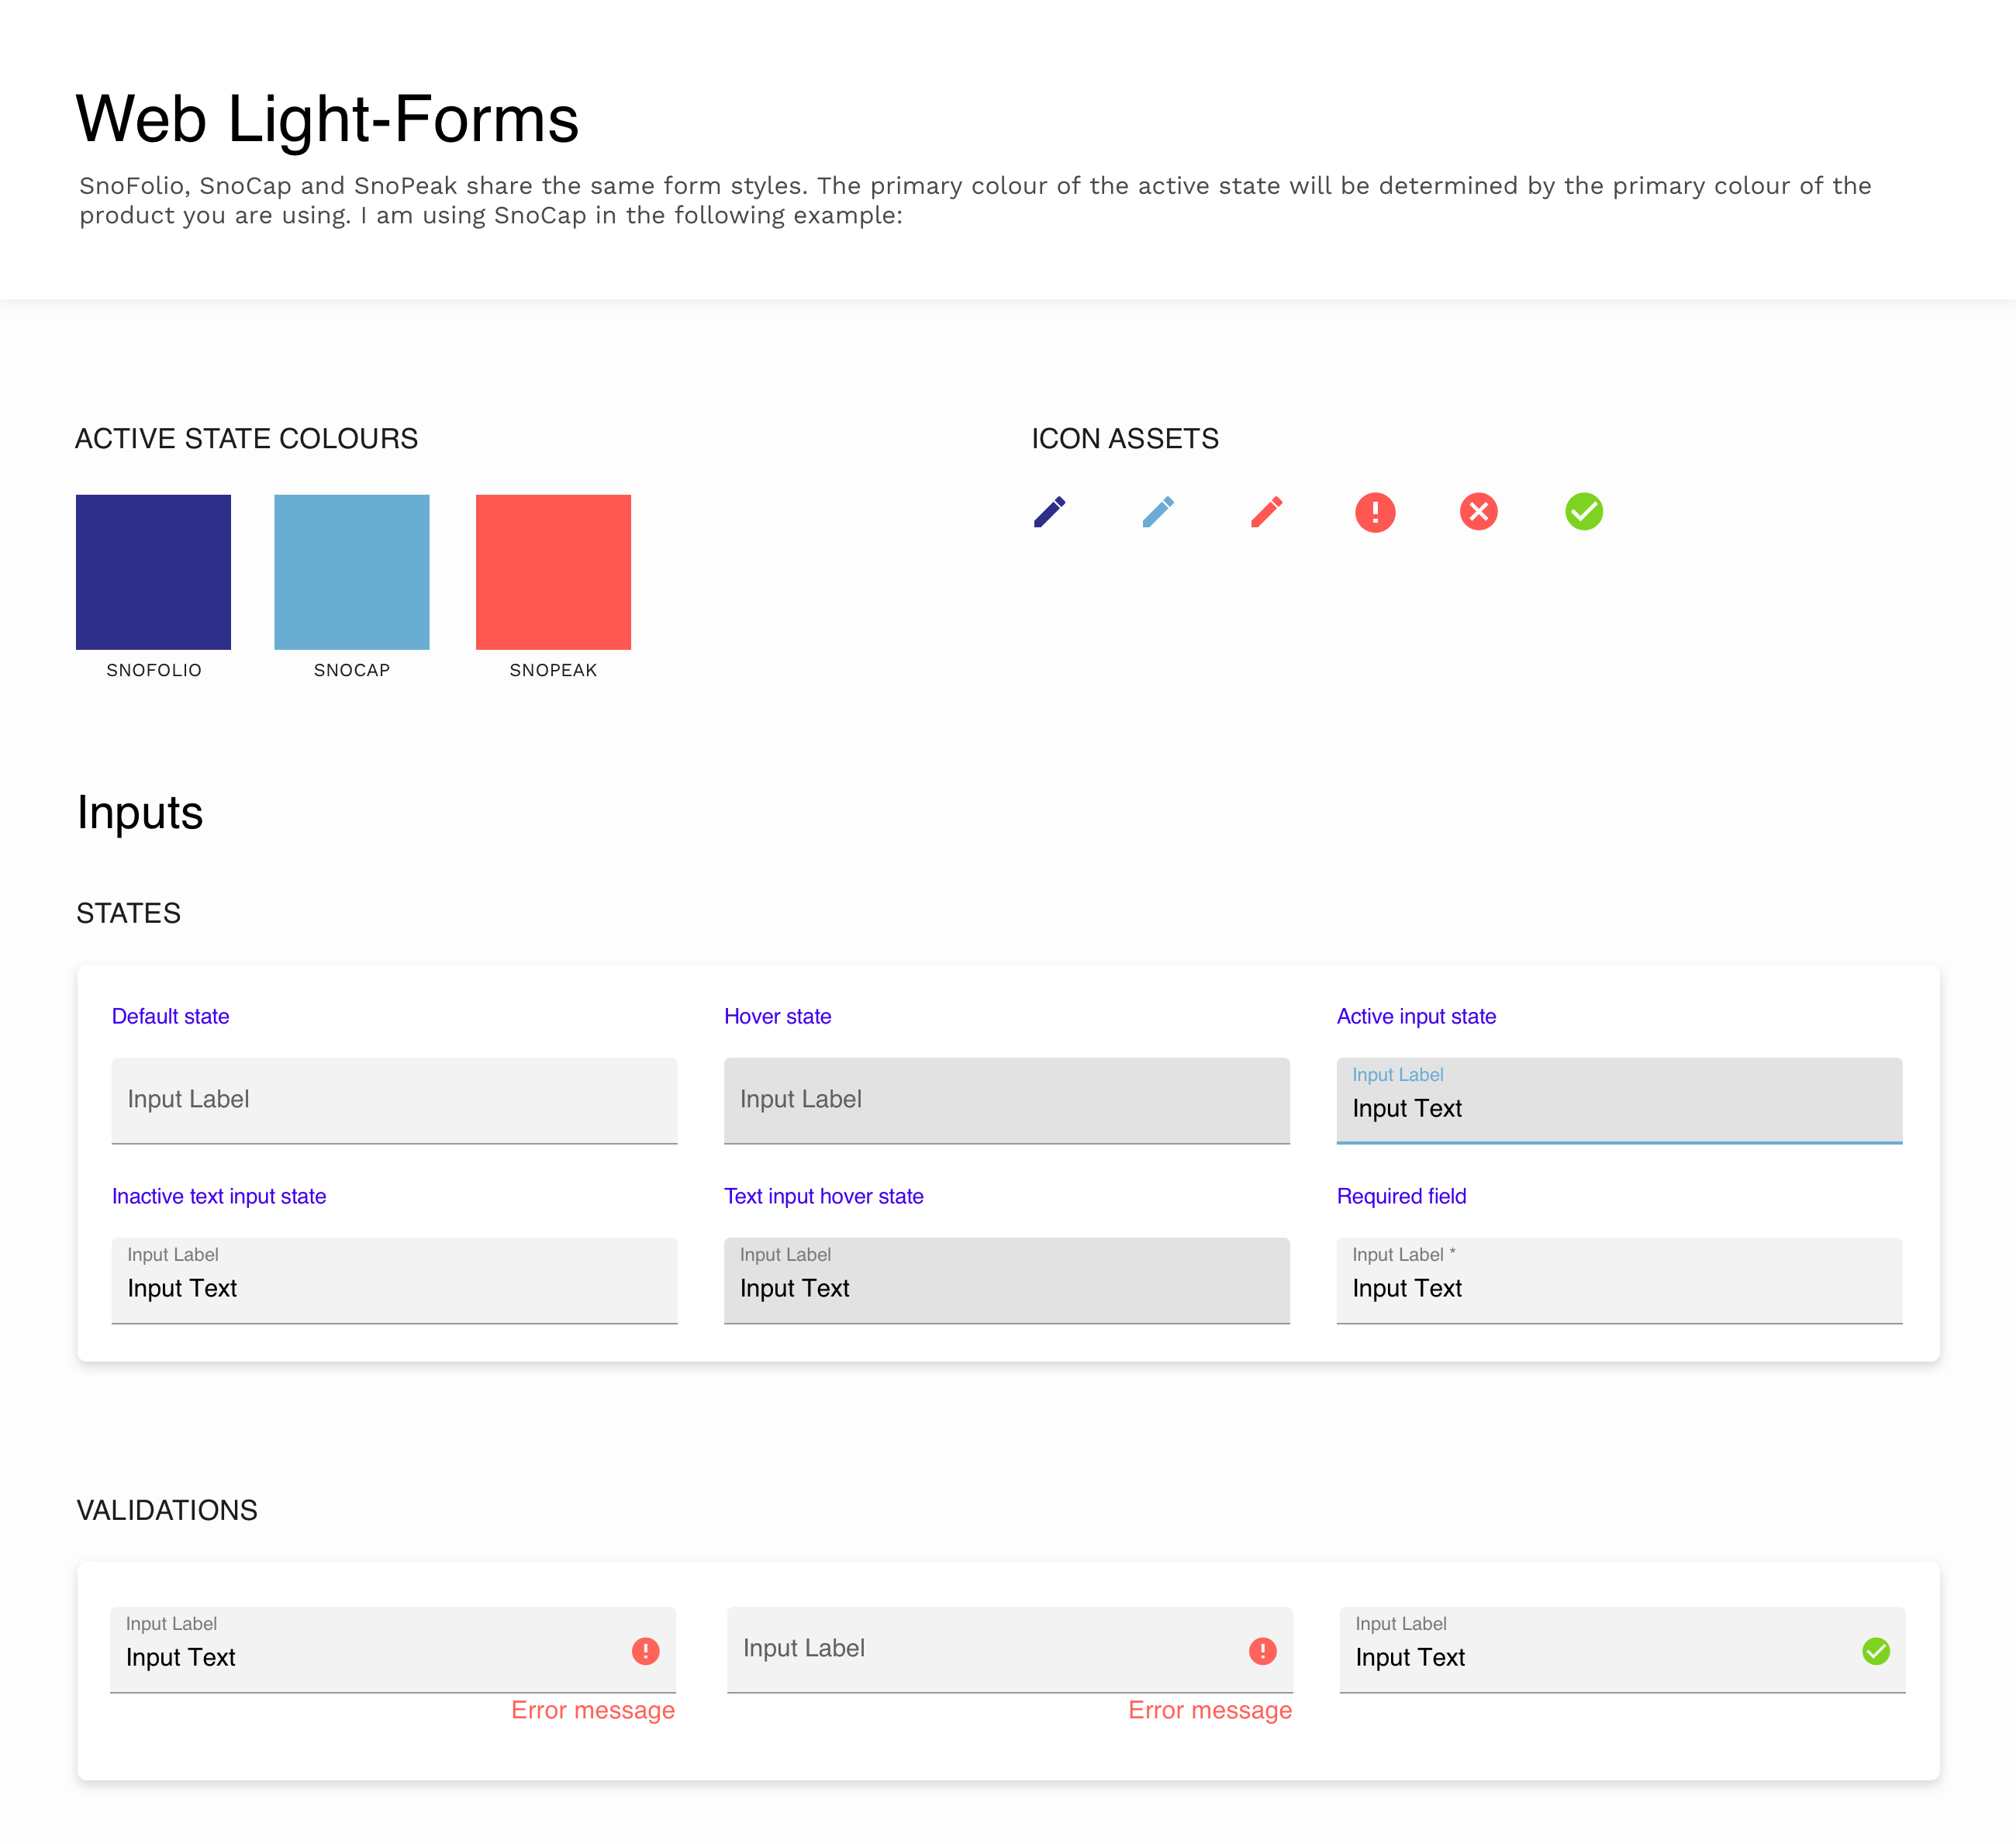Click the Inactive text input state field

coord(394,1280)
